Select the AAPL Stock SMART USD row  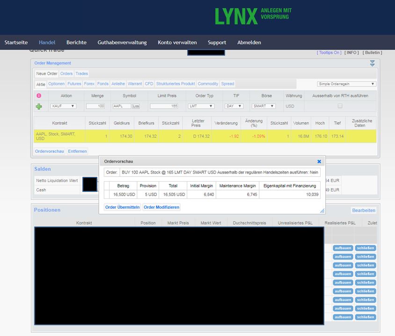coord(205,136)
